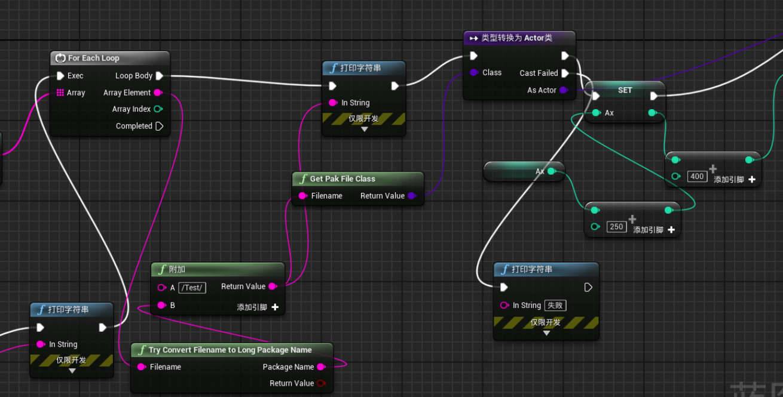Add a pin on the addition node with 250
This screenshot has height=397, width=783.
[x=671, y=230]
